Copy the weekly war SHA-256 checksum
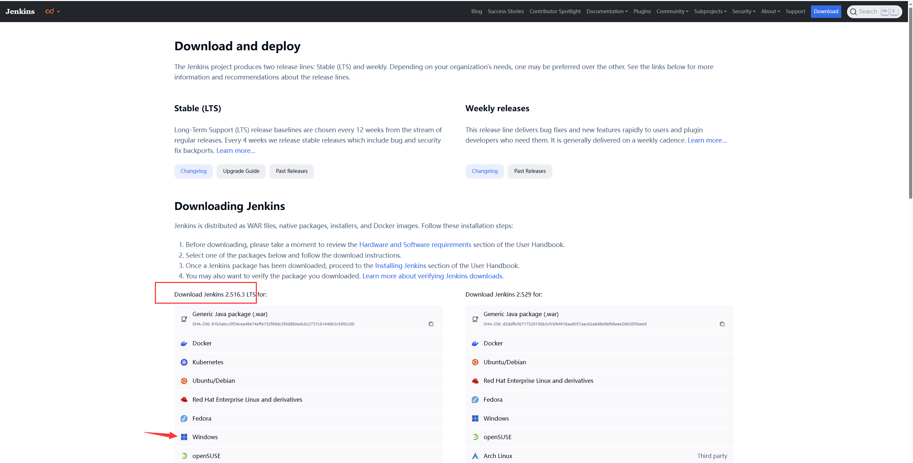 click(722, 324)
